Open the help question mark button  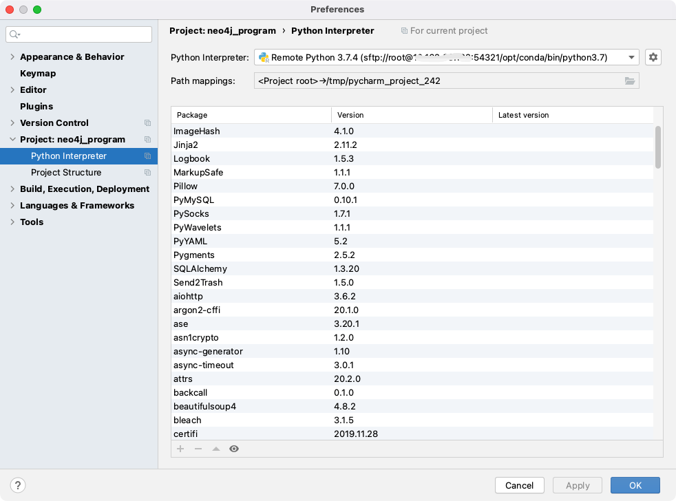18,485
